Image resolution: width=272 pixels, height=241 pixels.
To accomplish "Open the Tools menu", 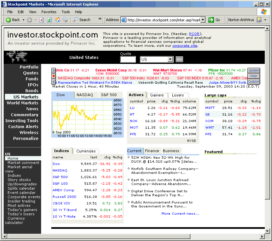I will click(x=65, y=12).
